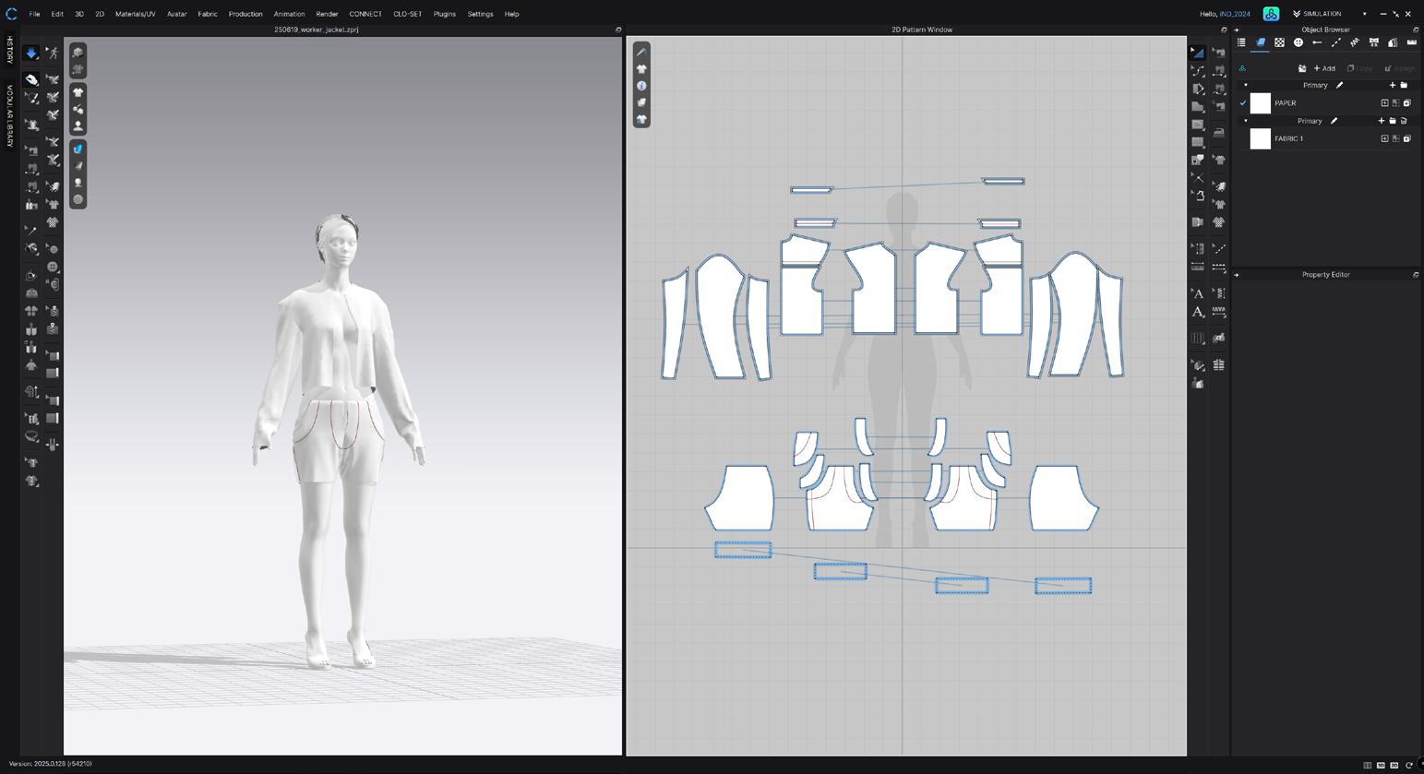Open the Button tab in Object Browser
1424x774 pixels.
[1298, 42]
